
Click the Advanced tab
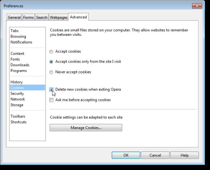coord(79,17)
